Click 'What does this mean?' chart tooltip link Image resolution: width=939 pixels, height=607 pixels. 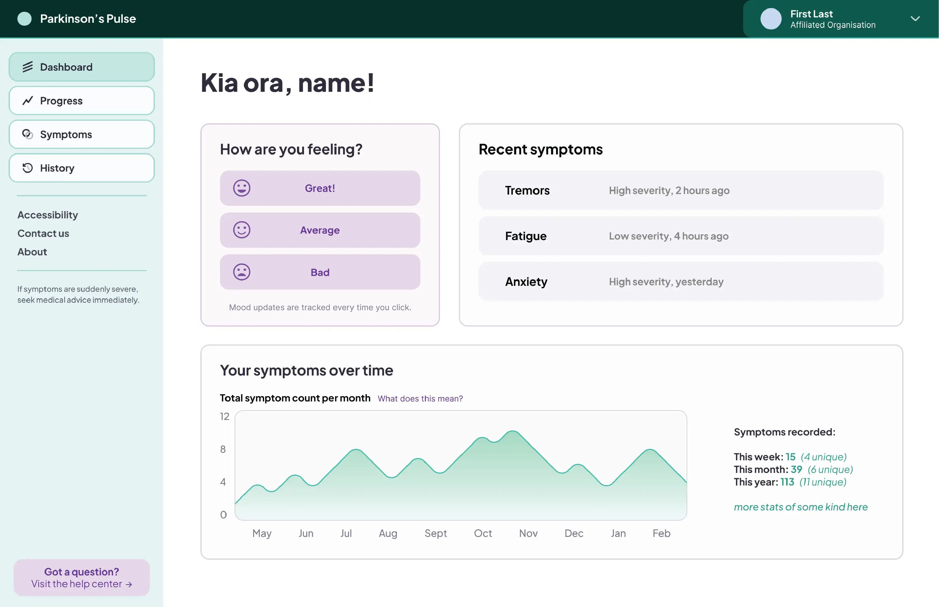[420, 398]
